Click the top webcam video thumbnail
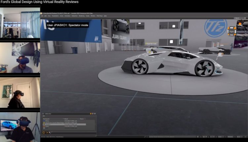Image resolution: width=248 pixels, height=142 pixels. point(20,23)
